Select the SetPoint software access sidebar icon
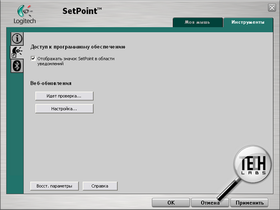The width and height of the screenshot is (280, 210). click(x=17, y=52)
